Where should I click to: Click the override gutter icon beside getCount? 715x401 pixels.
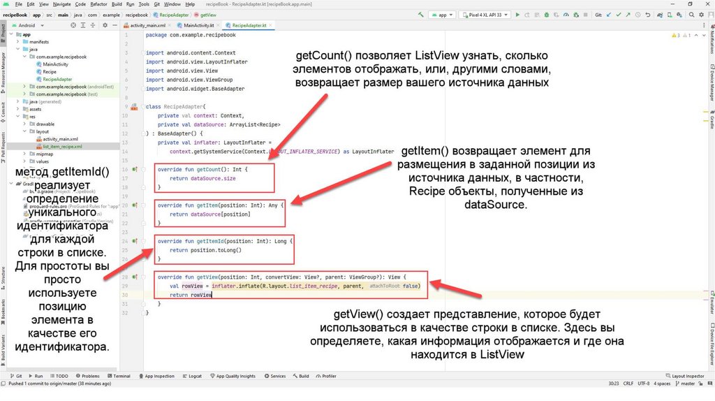tap(135, 170)
